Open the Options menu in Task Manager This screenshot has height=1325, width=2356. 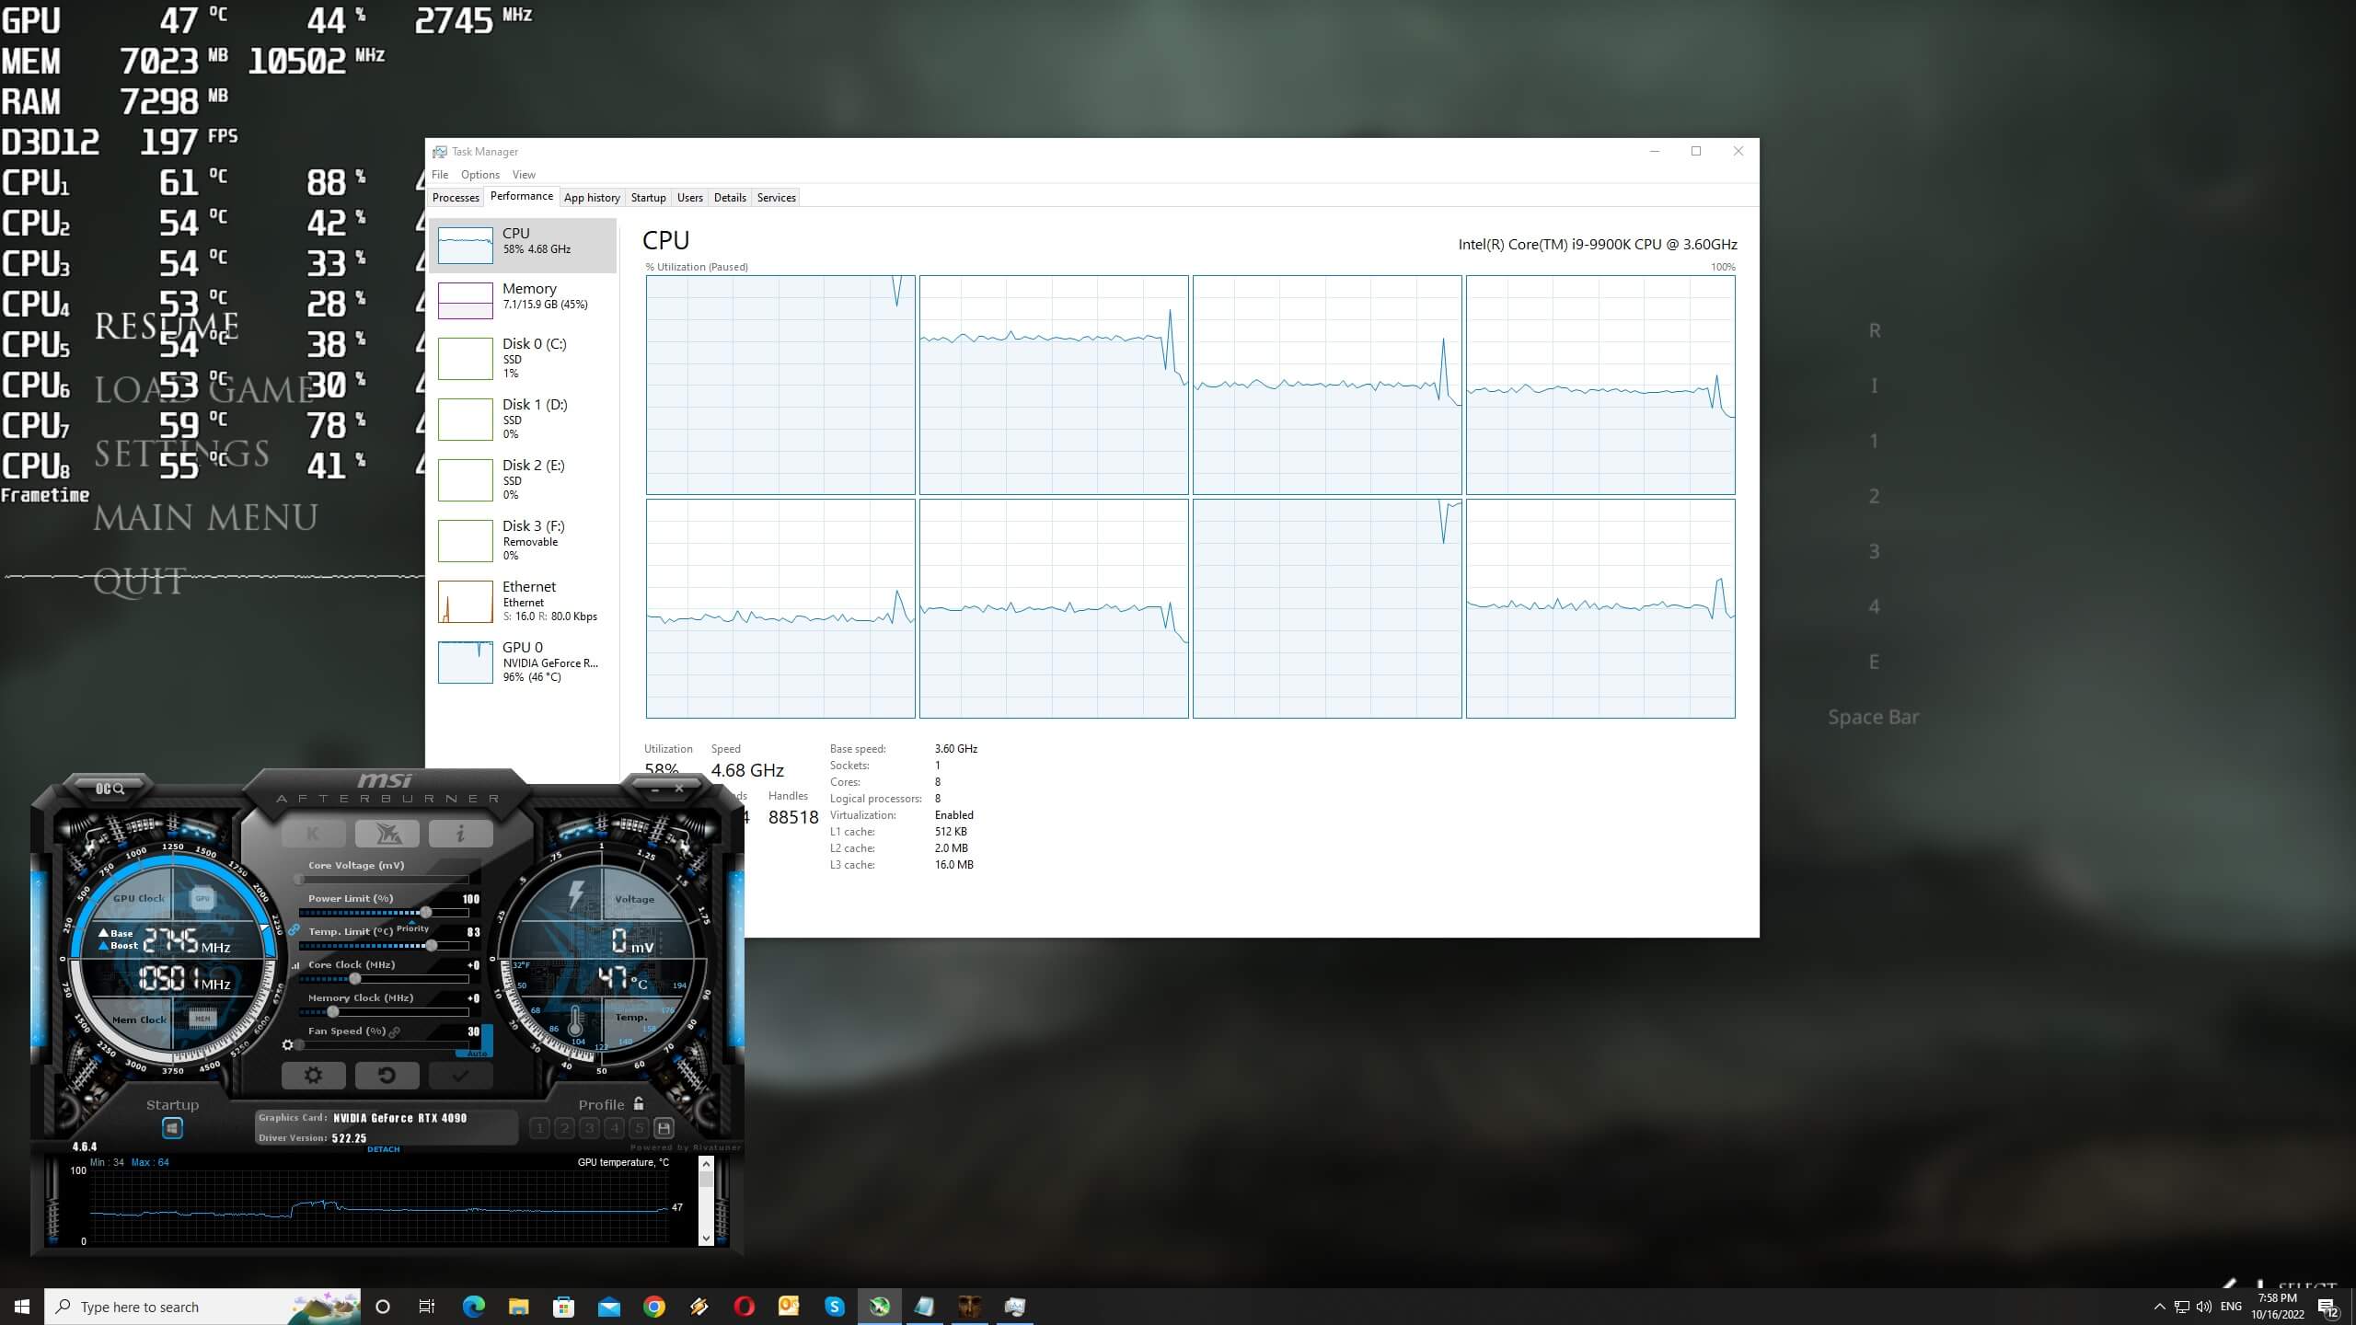click(479, 175)
